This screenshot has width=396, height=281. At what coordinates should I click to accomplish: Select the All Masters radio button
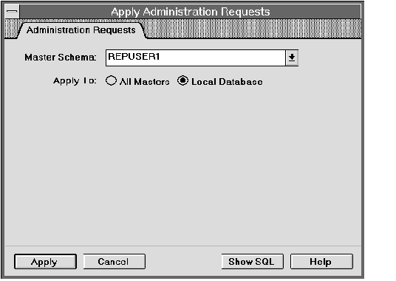111,81
